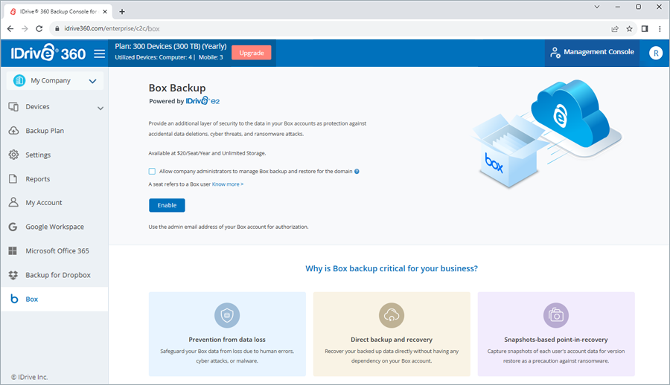Click the My Account person icon
The image size is (670, 385).
pos(13,202)
